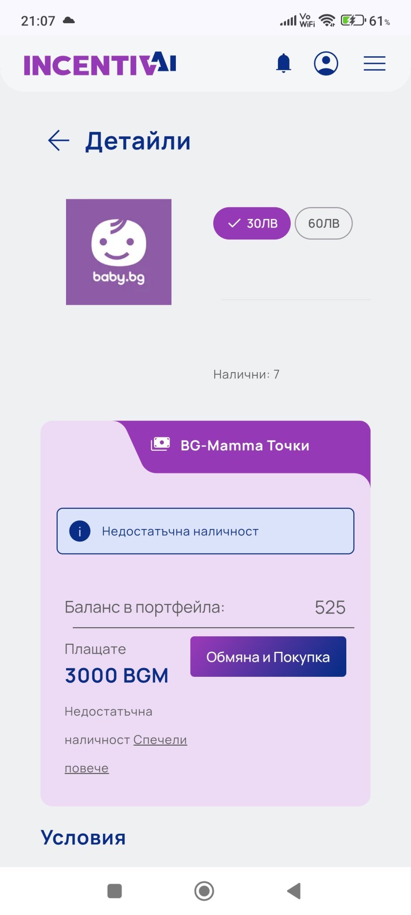
Task: Tap the Детайли page title
Action: [138, 141]
